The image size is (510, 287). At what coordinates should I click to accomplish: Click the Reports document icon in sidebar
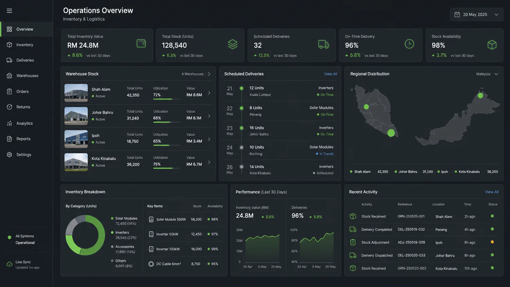[10, 139]
